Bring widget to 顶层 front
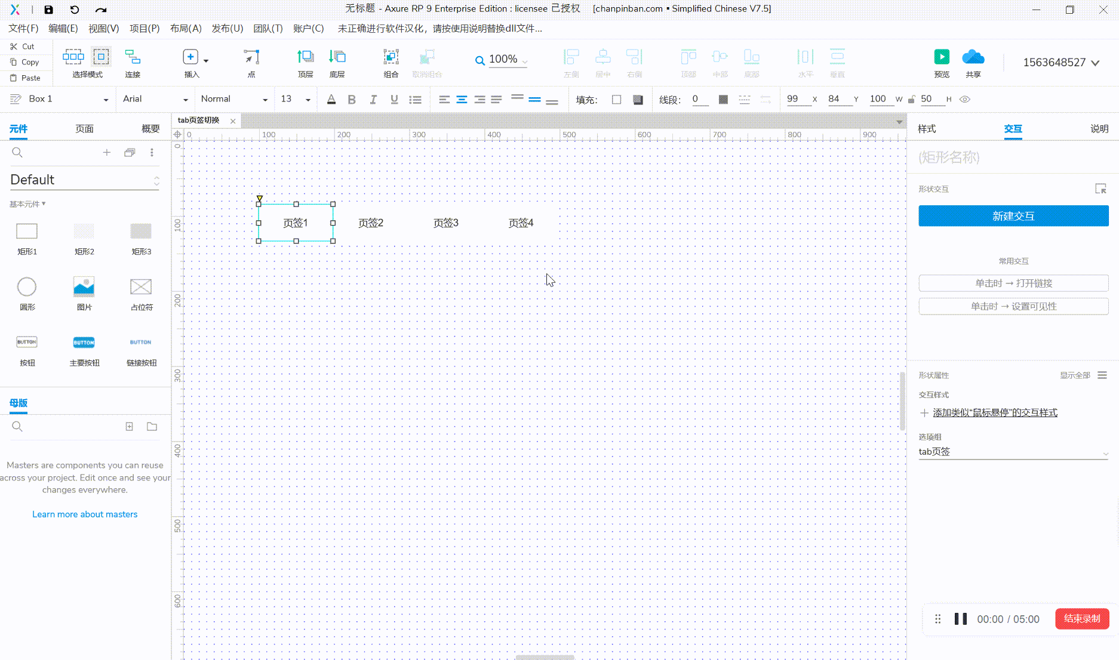Viewport: 1119px width, 660px height. [305, 63]
